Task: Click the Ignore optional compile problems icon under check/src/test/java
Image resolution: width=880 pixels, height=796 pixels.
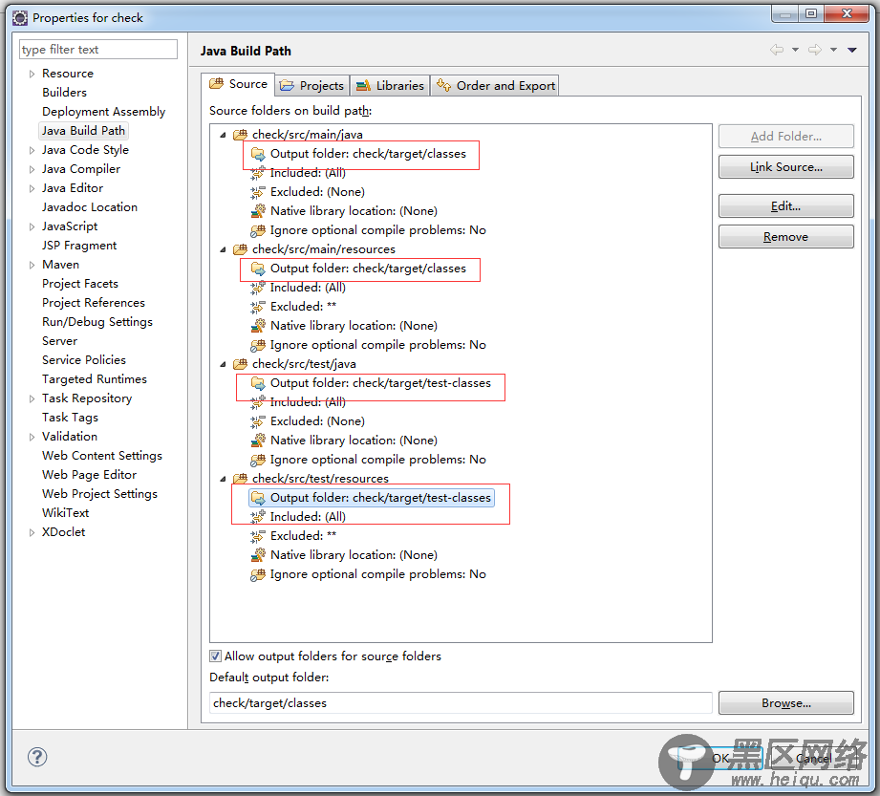Action: click(x=258, y=460)
